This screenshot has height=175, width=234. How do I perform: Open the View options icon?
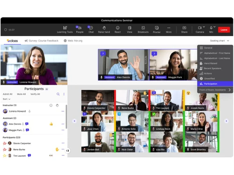tap(130, 29)
